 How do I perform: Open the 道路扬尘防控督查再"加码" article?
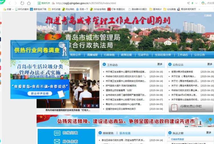(x=119, y=90)
